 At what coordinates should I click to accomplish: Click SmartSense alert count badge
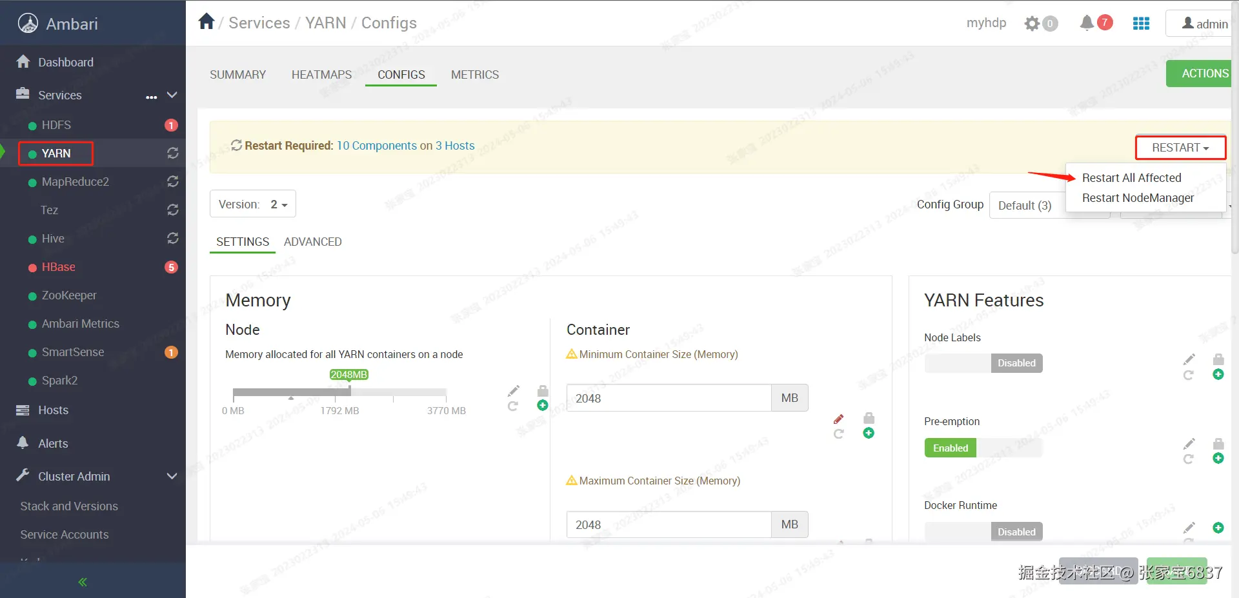171,352
